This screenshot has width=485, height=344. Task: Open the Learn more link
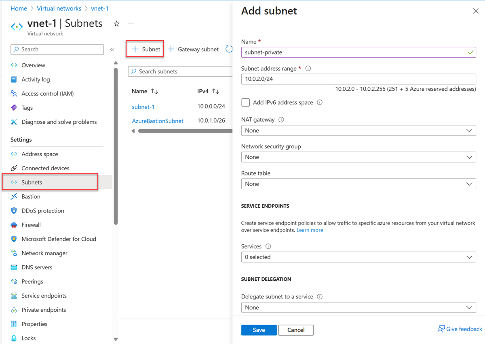(x=310, y=230)
